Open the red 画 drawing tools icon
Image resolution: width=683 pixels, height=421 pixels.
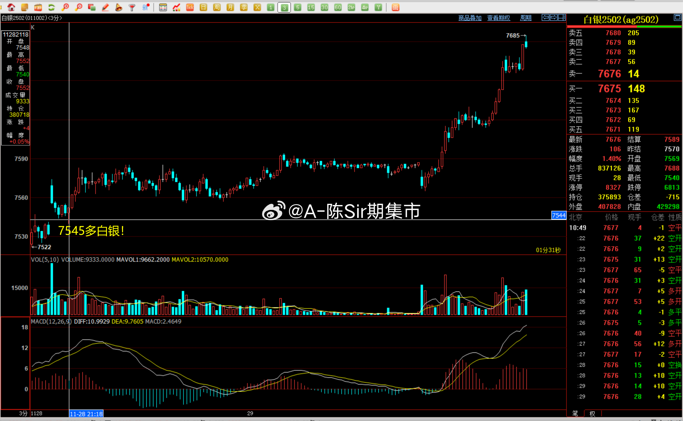click(396, 7)
